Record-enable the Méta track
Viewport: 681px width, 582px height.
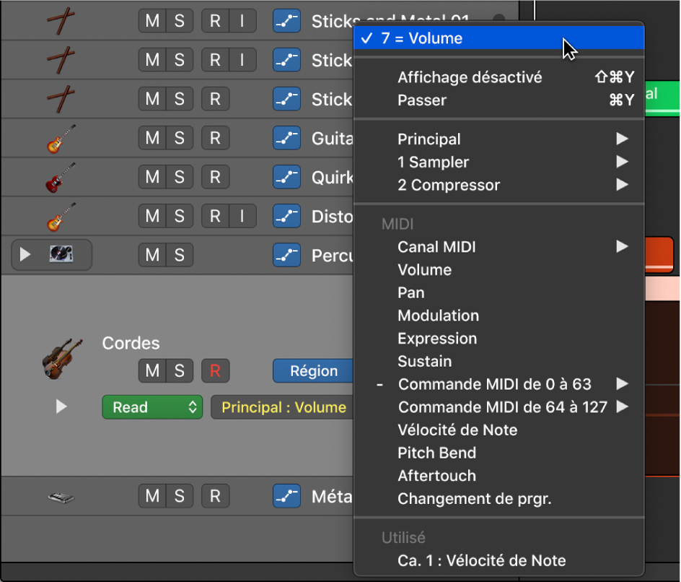(x=216, y=496)
